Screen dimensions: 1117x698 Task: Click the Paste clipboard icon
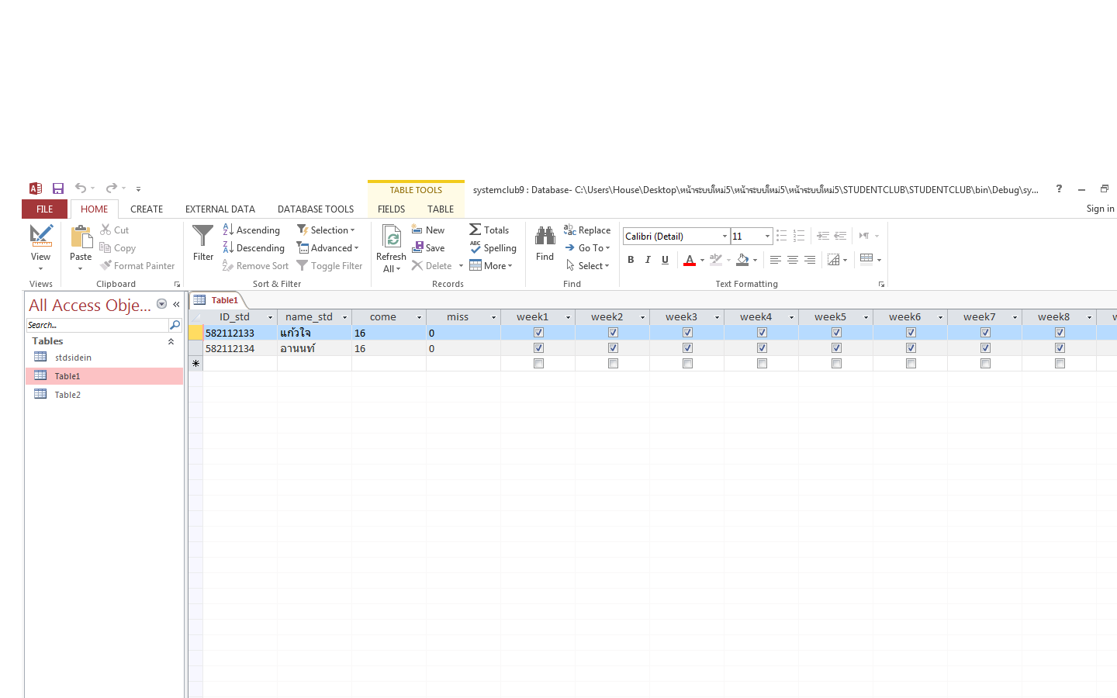click(81, 237)
